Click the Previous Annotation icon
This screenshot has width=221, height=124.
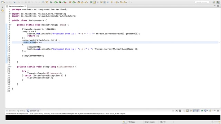point(117,2)
